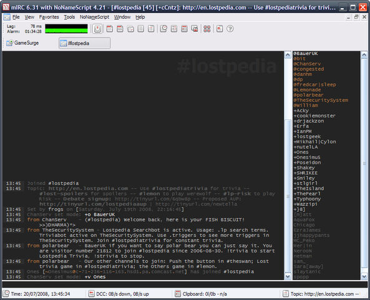This screenshot has width=370, height=300.
Task: Click the connect/disconnect power toolbar button
Action: 97,29
